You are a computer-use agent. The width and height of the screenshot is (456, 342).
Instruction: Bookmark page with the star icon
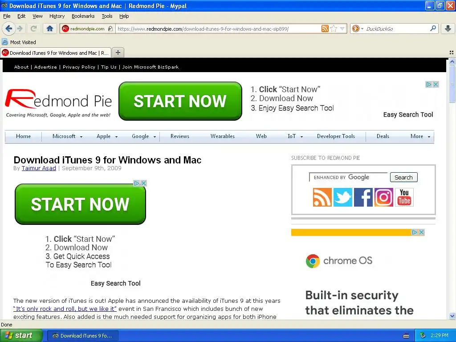tap(334, 28)
